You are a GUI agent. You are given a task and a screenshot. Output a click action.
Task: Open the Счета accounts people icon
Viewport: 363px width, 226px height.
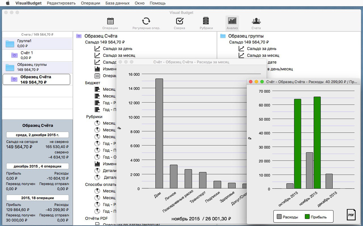256,21
